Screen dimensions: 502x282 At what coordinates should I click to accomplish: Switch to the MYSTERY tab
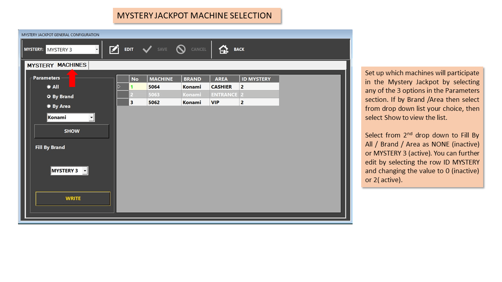(40, 65)
